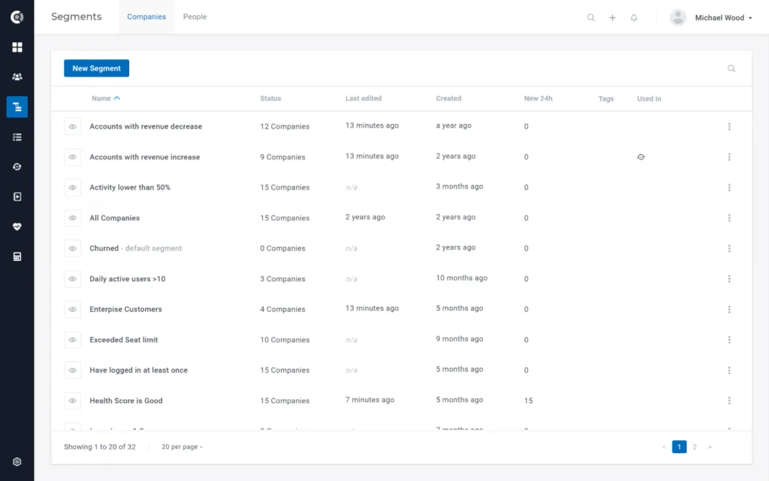Viewport: 769px width, 481px height.
Task: Open more options for Health Score is Good
Action: [x=729, y=401]
